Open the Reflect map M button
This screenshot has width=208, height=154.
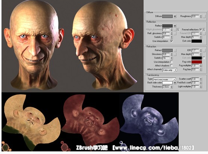[175, 26]
